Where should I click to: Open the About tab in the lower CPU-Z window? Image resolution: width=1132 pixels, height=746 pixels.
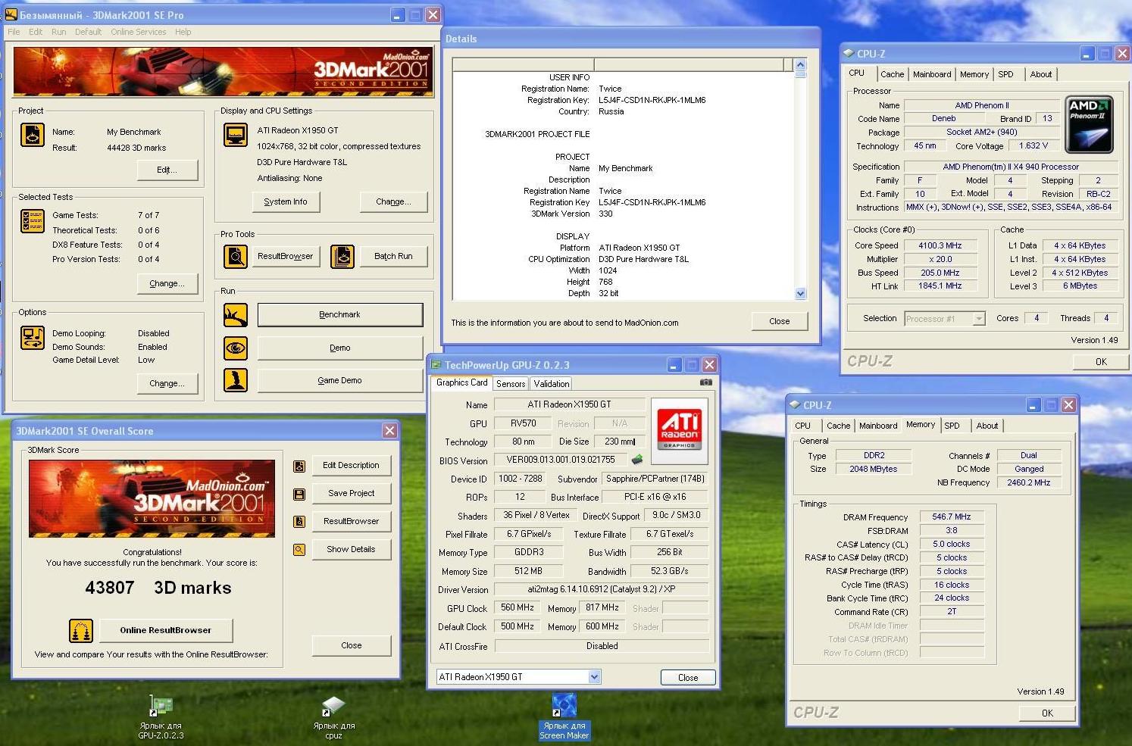coord(987,426)
